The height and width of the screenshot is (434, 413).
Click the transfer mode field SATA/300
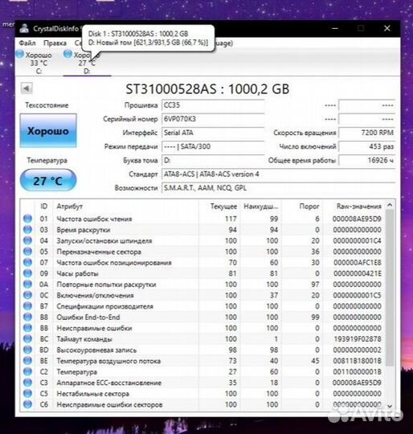[213, 147]
